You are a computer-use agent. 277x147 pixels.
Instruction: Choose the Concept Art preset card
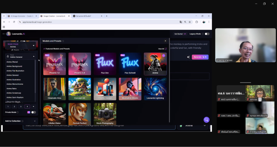pos(80,89)
